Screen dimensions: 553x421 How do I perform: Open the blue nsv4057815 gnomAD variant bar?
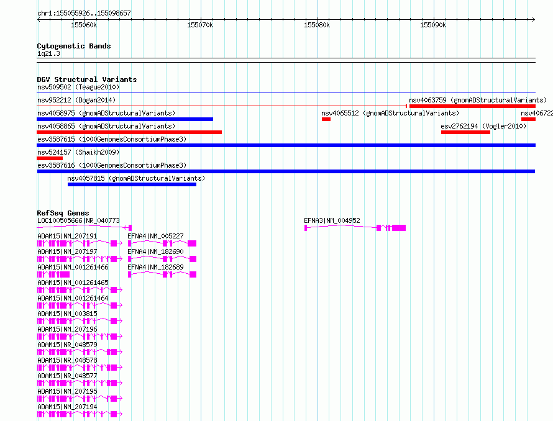pos(132,184)
